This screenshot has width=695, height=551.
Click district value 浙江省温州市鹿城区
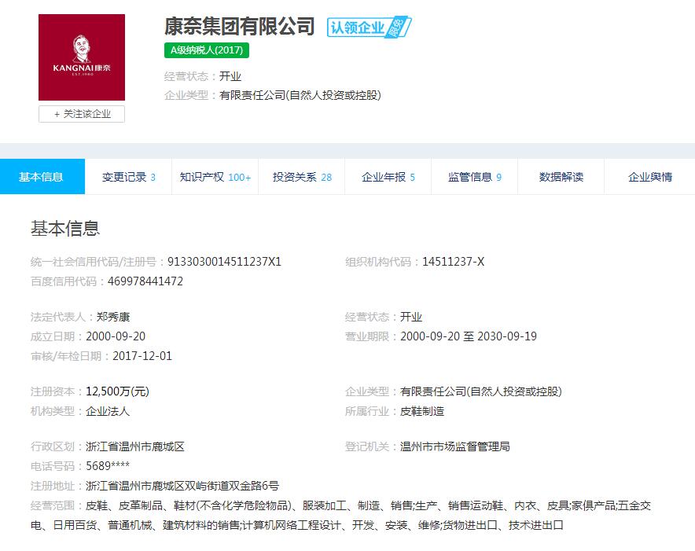(x=134, y=446)
